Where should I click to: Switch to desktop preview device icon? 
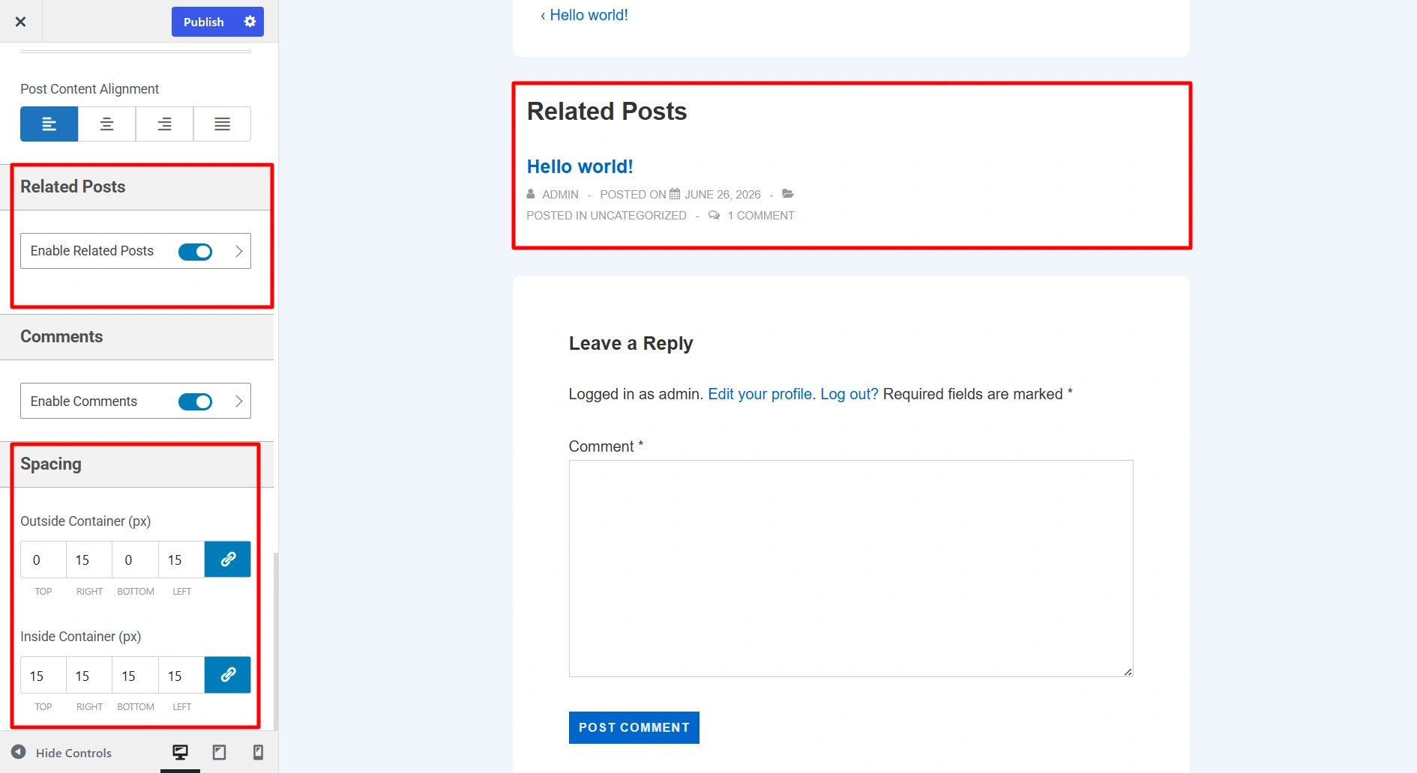(181, 752)
